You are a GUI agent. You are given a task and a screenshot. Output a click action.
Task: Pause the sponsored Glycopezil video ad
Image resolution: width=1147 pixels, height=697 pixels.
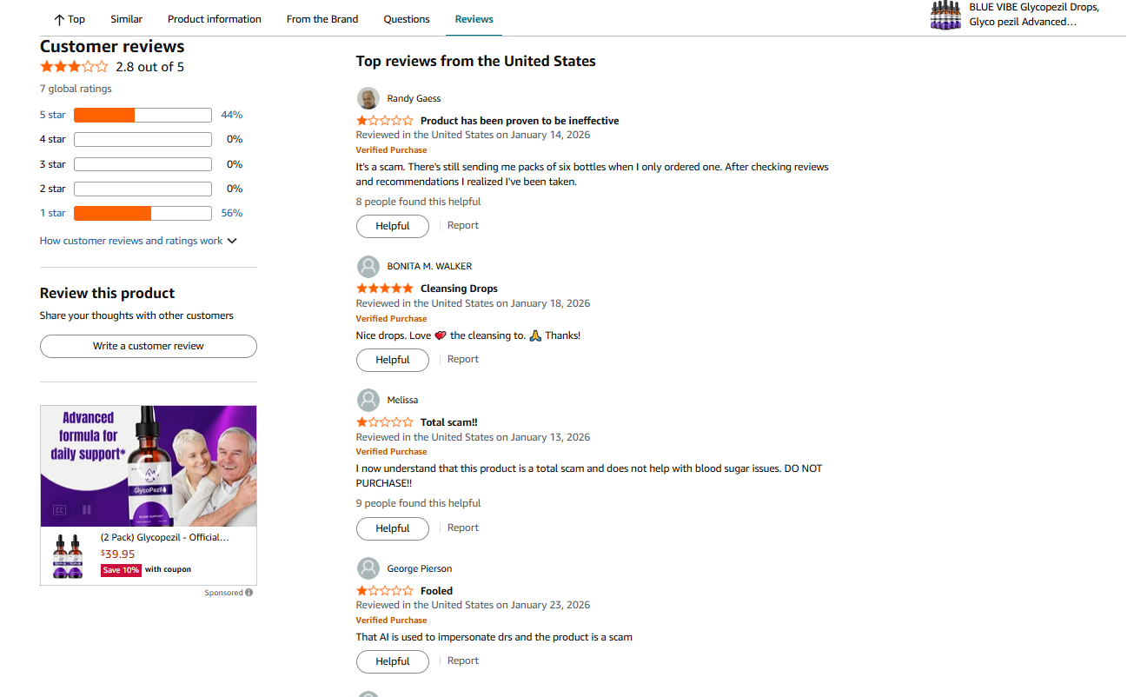point(86,510)
